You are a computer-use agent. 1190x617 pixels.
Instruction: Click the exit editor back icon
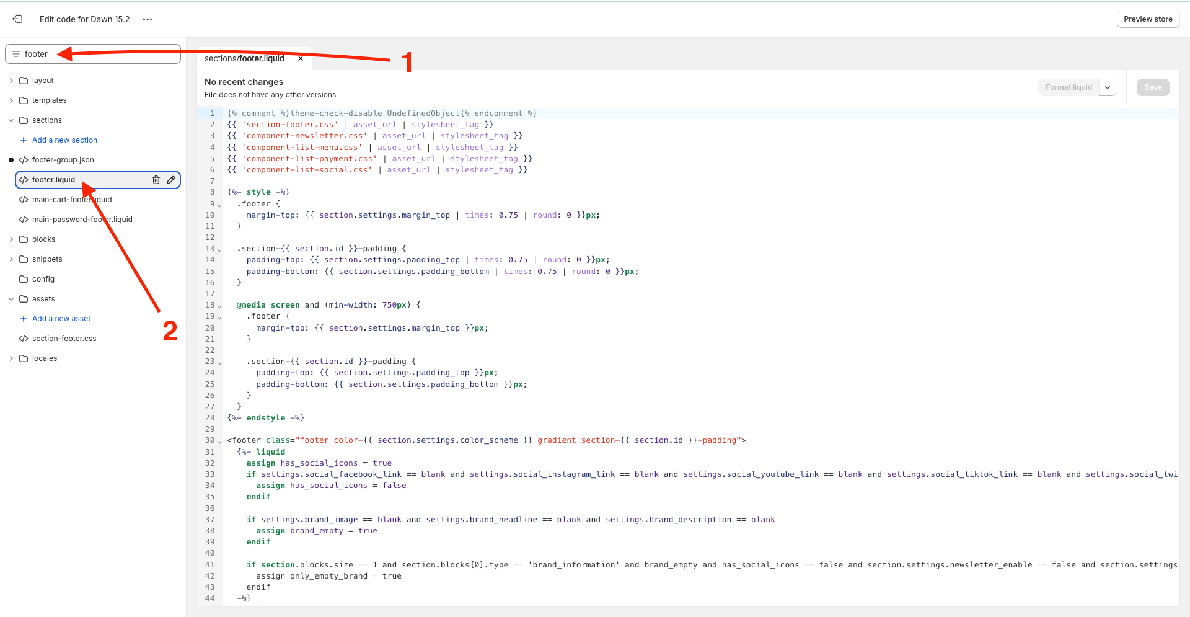click(x=17, y=19)
